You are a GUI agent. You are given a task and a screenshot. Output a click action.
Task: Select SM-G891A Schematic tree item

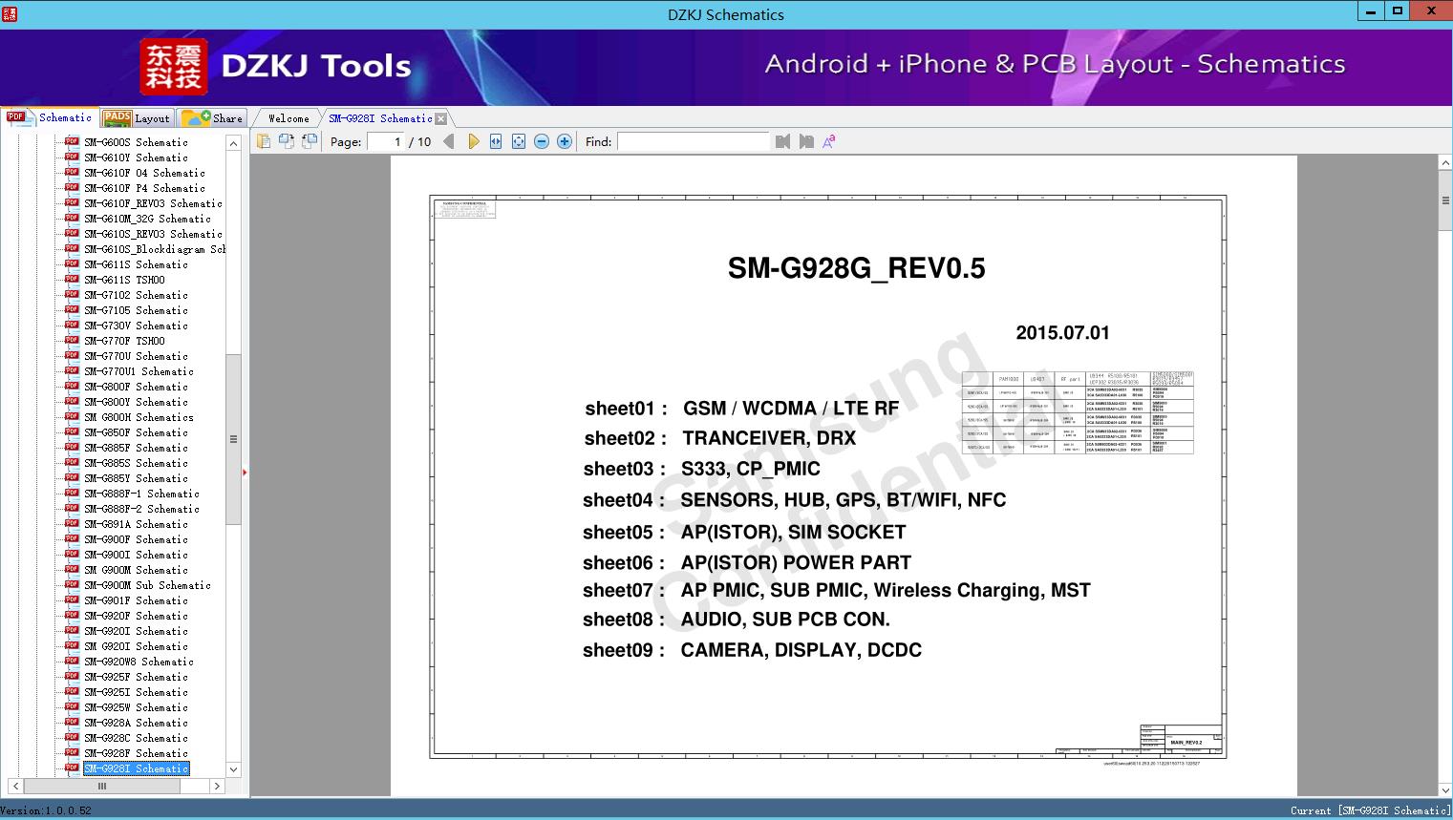coord(136,524)
